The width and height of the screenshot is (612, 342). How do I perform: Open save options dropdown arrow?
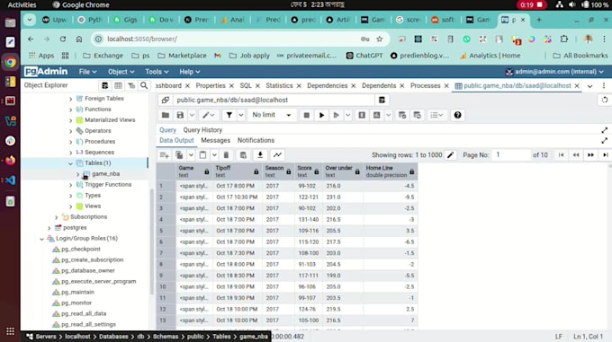(192, 115)
